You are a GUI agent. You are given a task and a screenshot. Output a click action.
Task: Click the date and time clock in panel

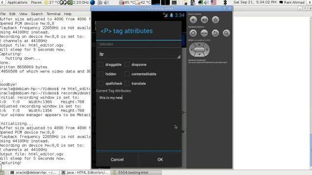coord(255,2)
